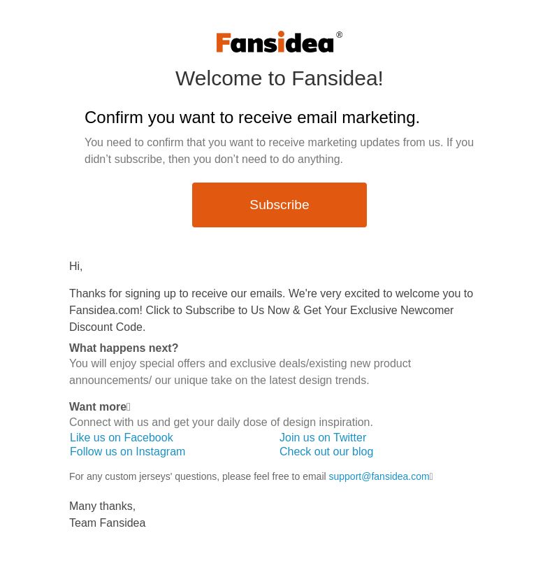Click the Fansidea logo at top
The width and height of the screenshot is (559, 561).
[x=275, y=42]
